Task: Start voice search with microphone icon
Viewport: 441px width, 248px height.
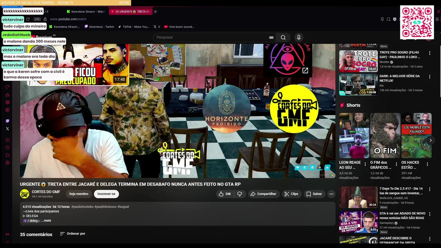Action: tap(299, 37)
